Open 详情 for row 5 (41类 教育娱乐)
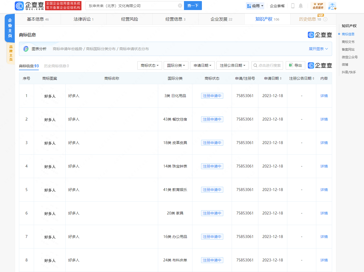This screenshot has width=364, height=272. click(x=324, y=190)
